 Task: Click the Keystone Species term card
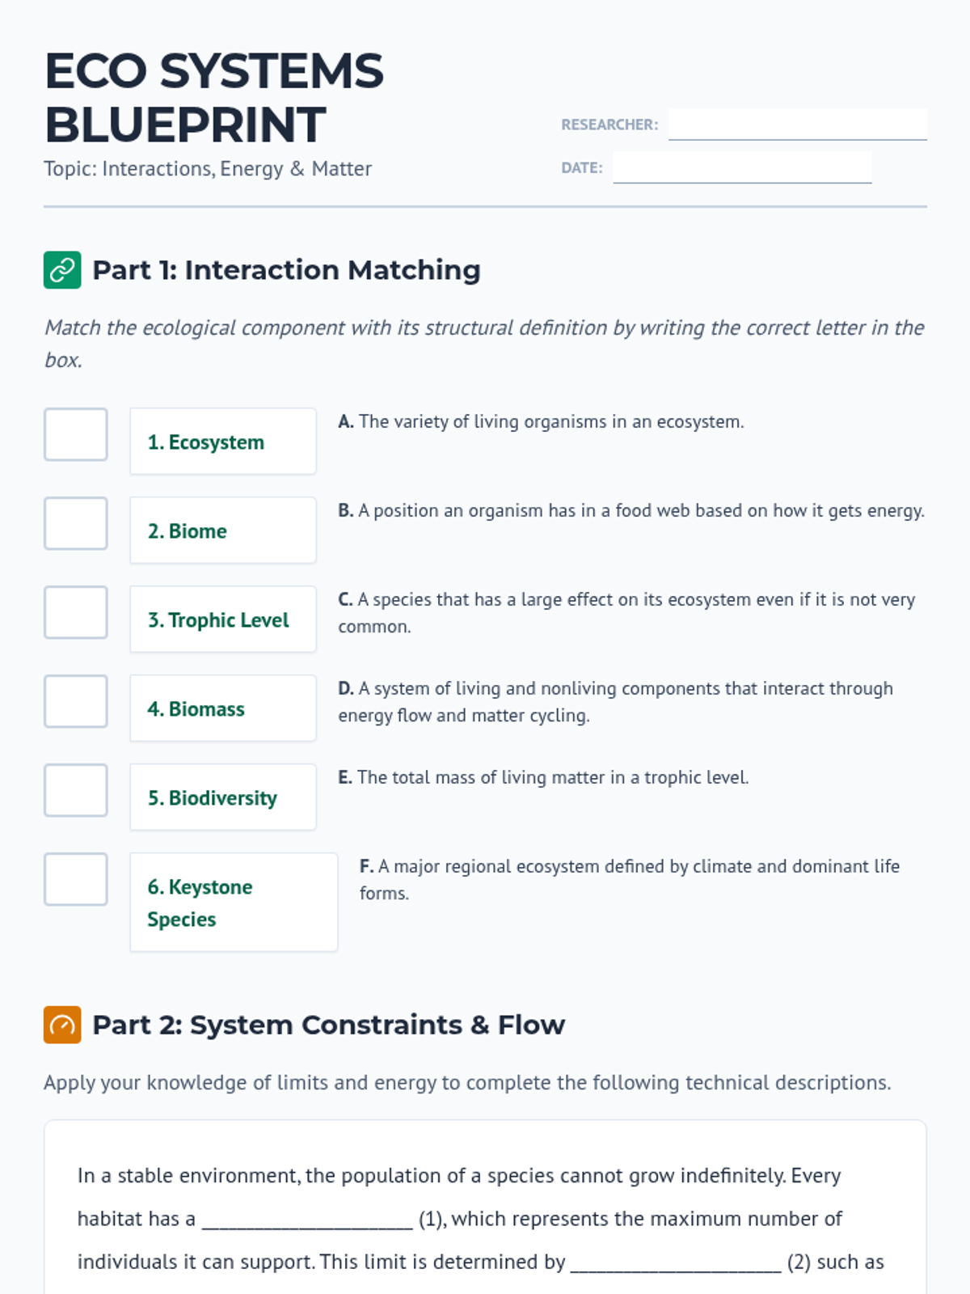234,903
